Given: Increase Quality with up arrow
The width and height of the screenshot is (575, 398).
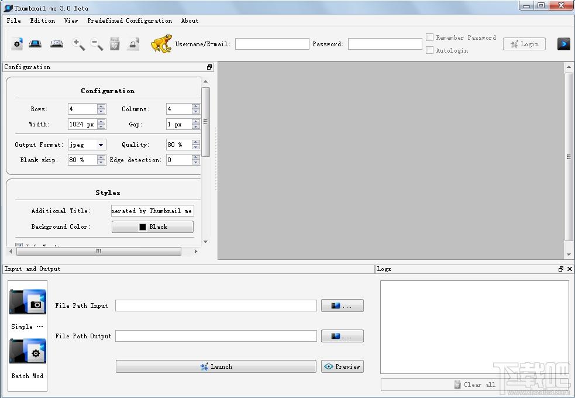Looking at the screenshot, I should tap(196, 142).
